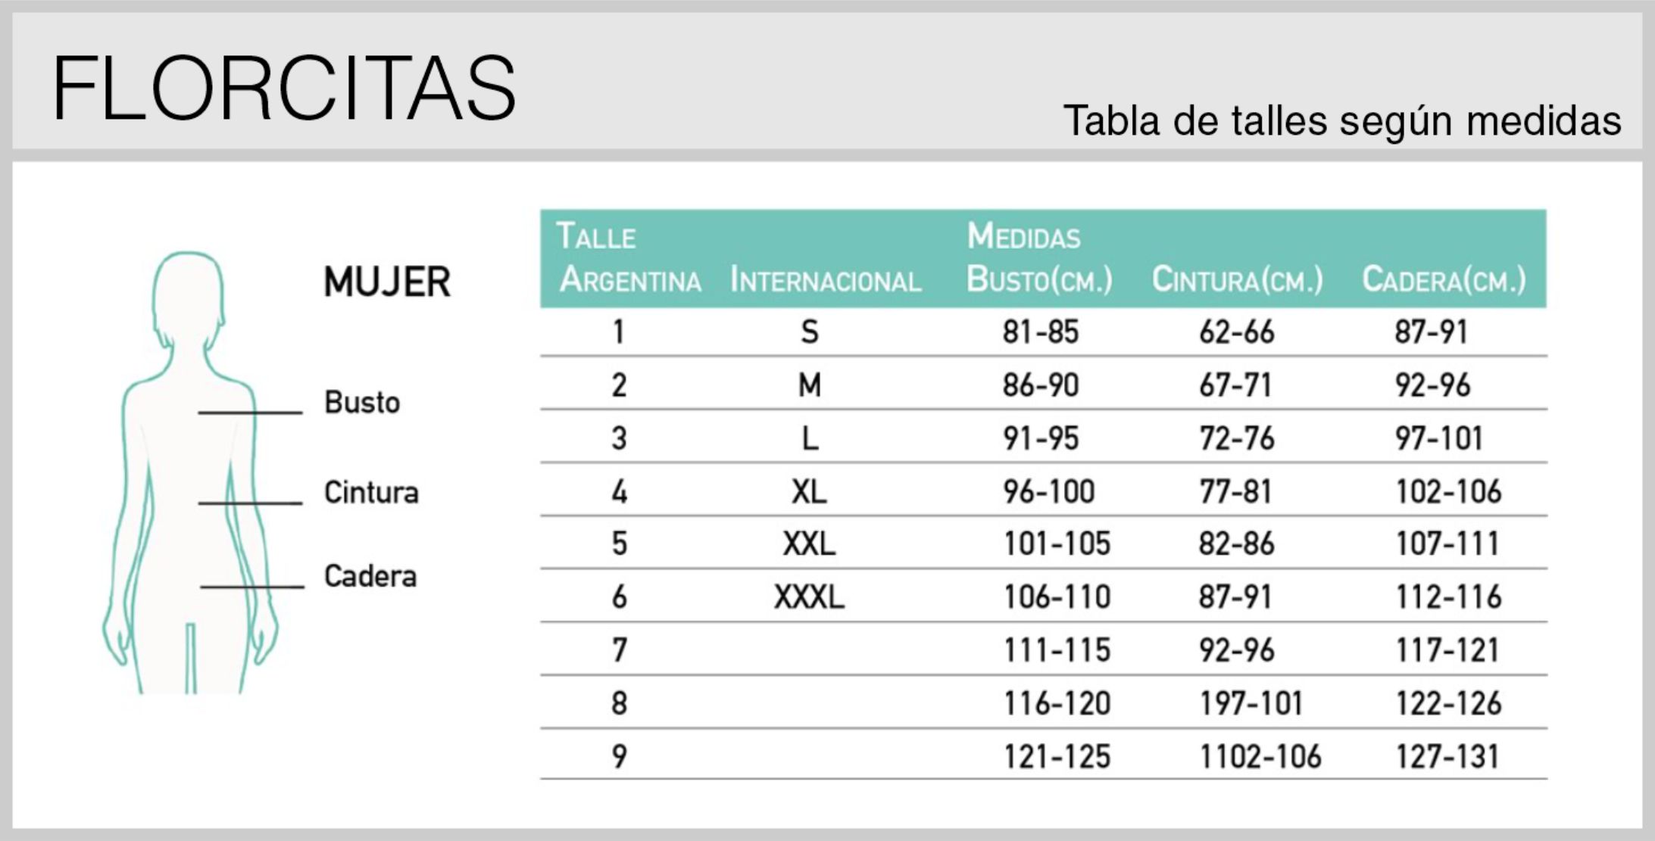Click Argentina size number 7
This screenshot has height=841, width=1655.
pos(620,650)
